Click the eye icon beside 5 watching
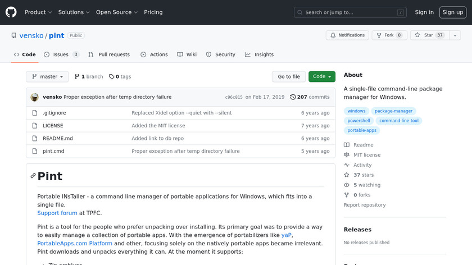 [347, 185]
